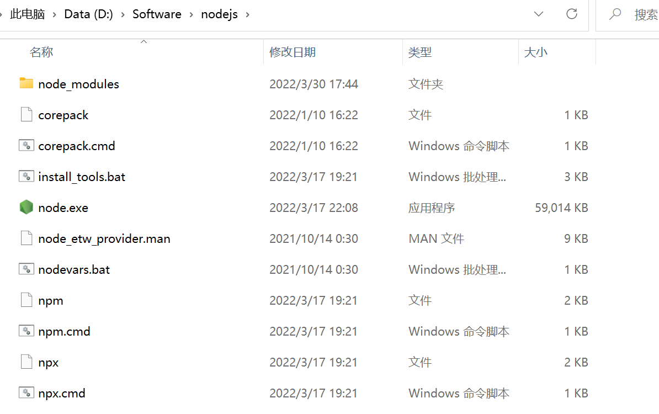
Task: Select the corepack file icon
Action: tap(26, 114)
